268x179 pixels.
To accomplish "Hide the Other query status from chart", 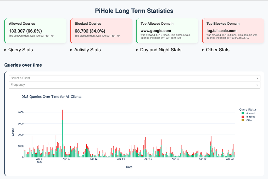I will 247,120.
